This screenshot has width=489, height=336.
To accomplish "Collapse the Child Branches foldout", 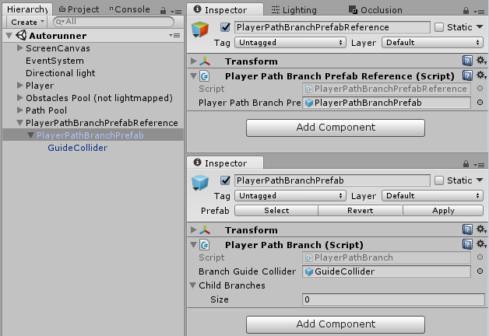I will click(x=193, y=285).
